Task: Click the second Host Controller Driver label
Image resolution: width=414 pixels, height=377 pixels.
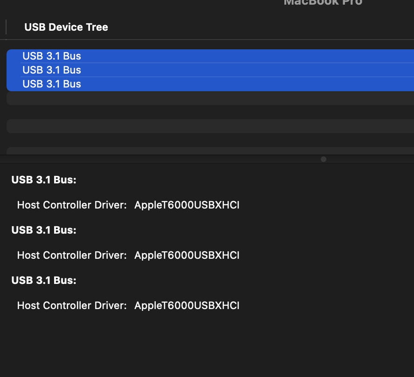Action: pyautogui.click(x=72, y=255)
